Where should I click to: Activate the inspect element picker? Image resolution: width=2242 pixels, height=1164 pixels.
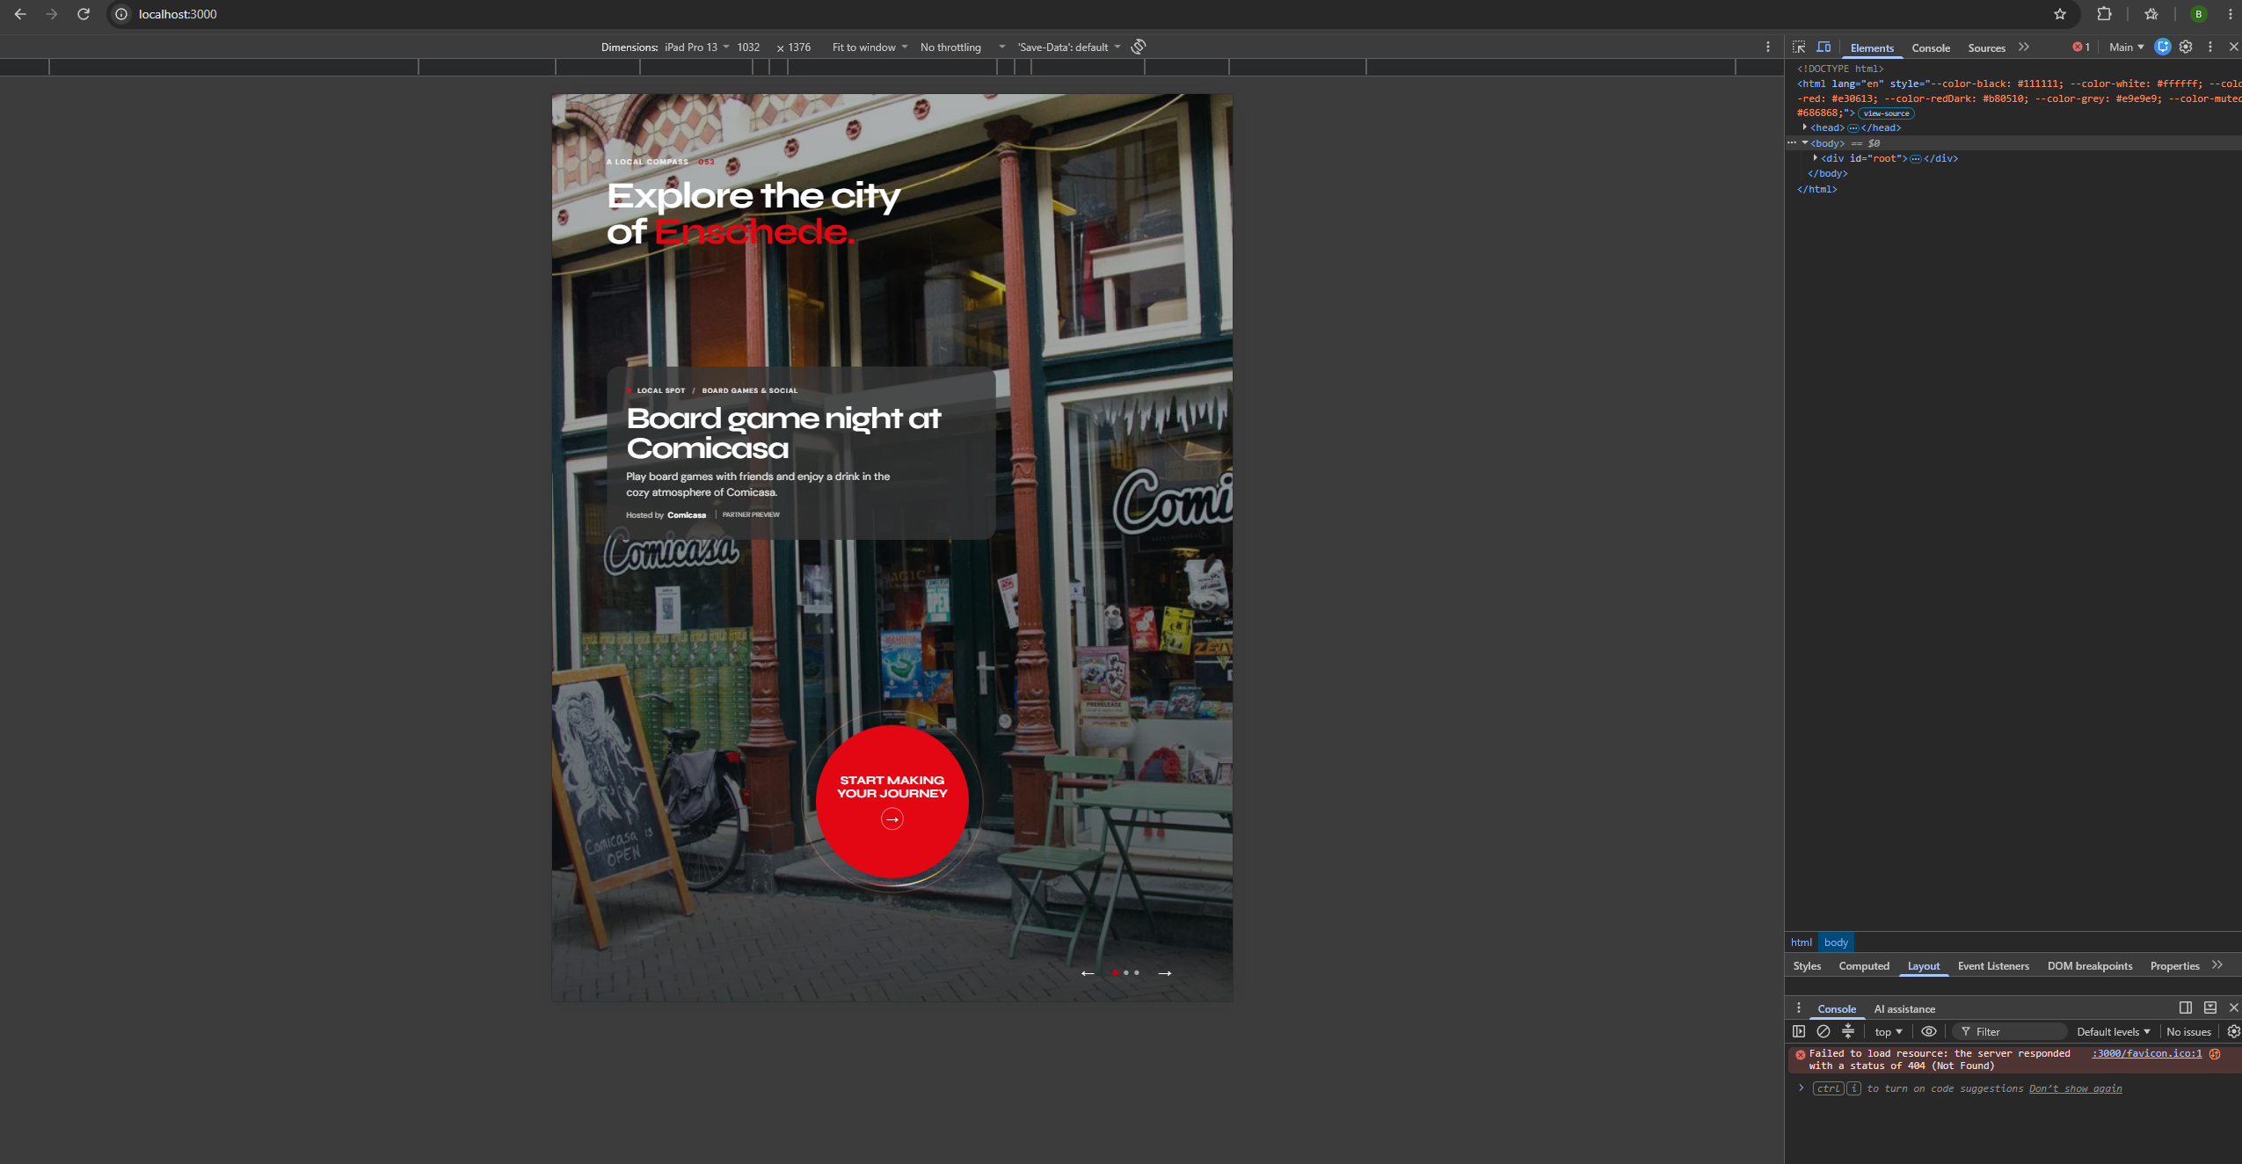[x=1799, y=47]
